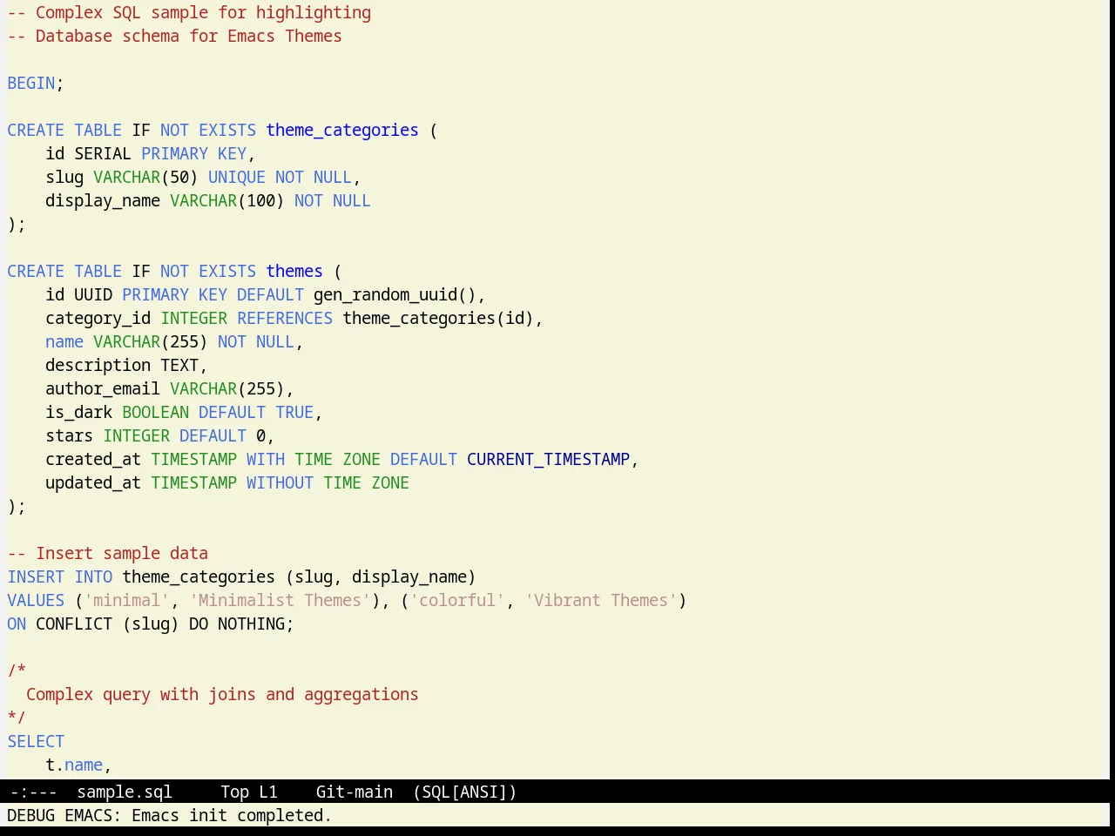This screenshot has width=1115, height=836.
Task: Click VARCHAR(100) on display_name line
Action: tap(227, 200)
